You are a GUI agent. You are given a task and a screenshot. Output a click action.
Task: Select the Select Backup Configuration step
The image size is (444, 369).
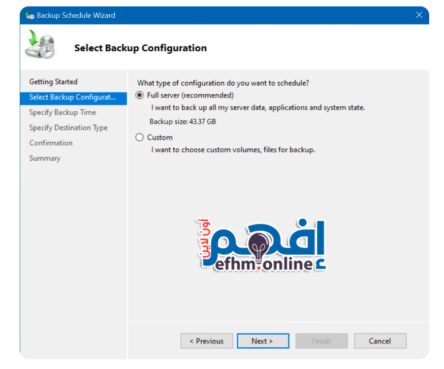(72, 97)
